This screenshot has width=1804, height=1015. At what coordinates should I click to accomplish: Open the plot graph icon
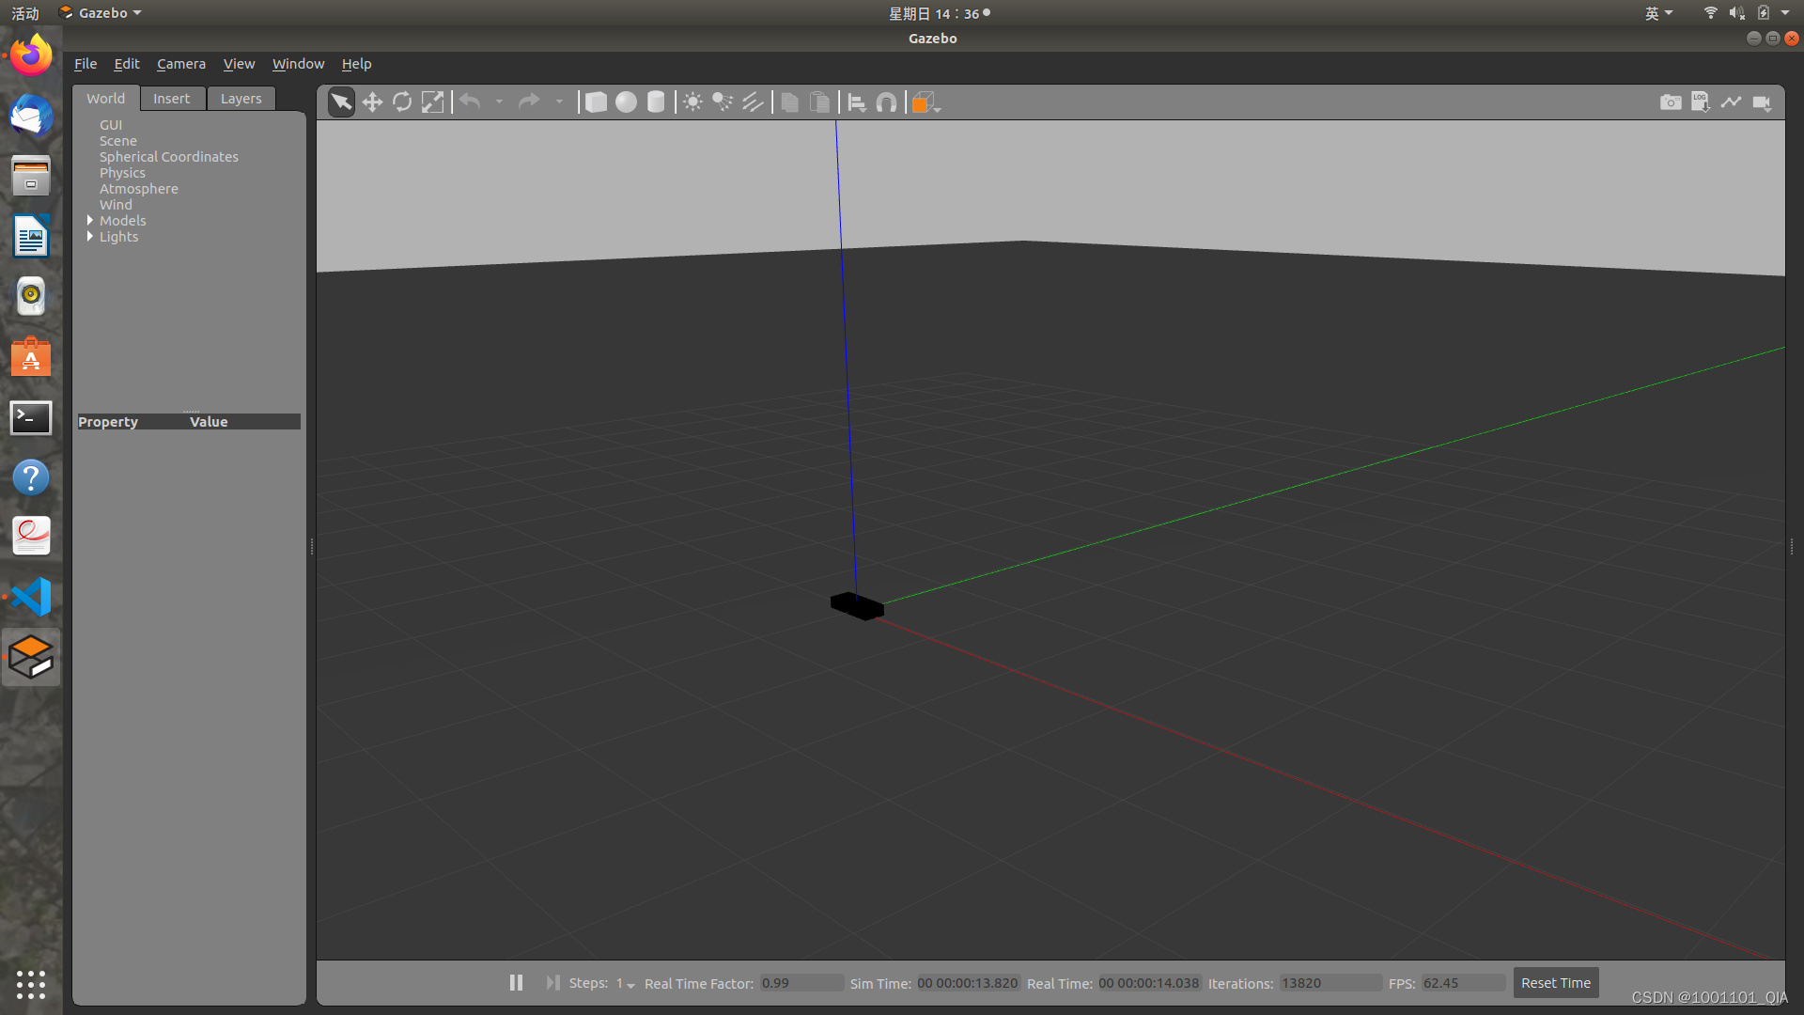[1731, 101]
